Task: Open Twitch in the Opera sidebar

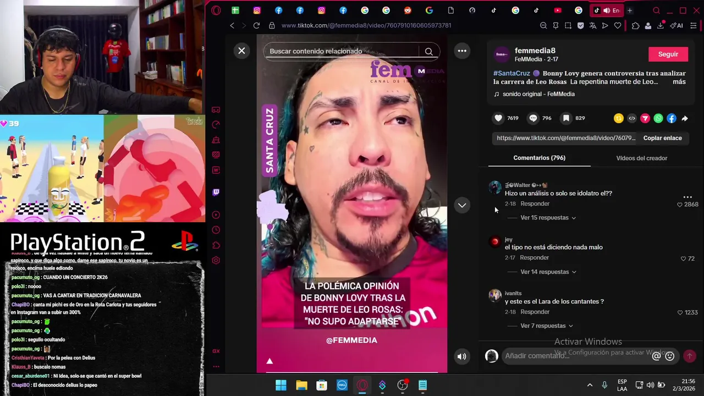Action: [x=216, y=193]
